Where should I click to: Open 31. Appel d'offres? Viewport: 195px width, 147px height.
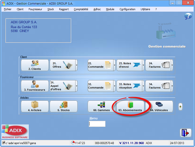coord(63,86)
